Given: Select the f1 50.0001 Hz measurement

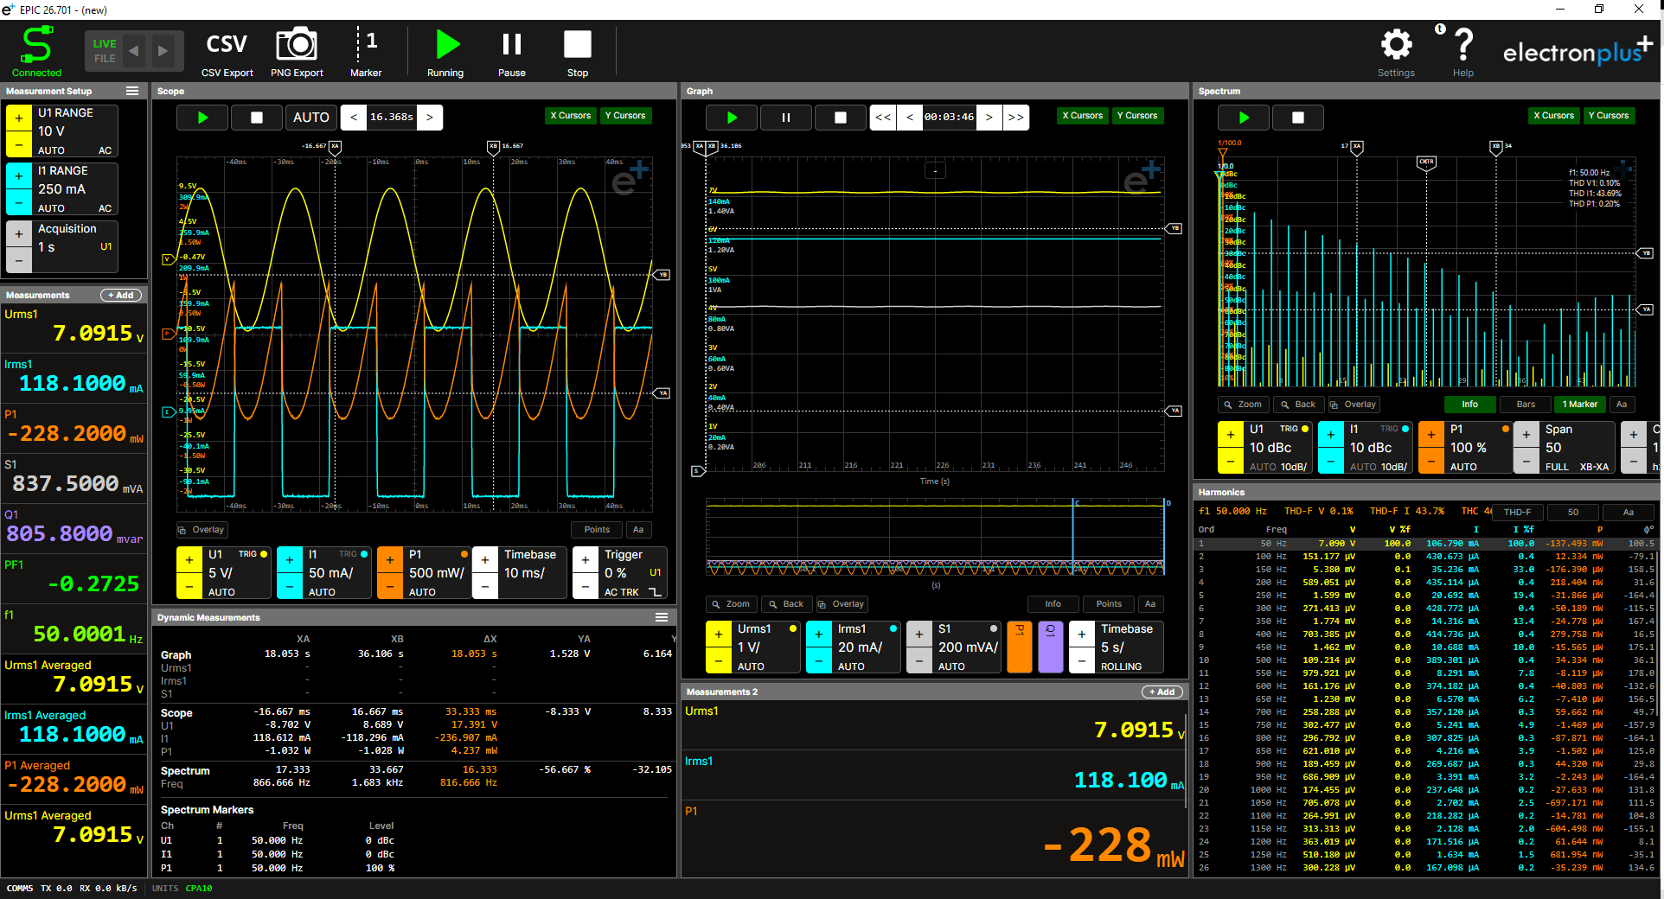Looking at the screenshot, I should coord(74,628).
